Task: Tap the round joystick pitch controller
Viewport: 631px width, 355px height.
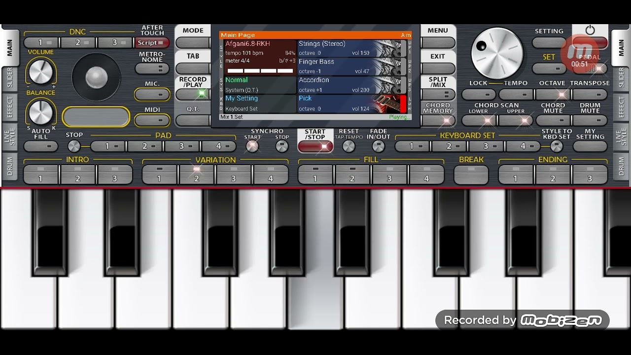Action: [96, 77]
